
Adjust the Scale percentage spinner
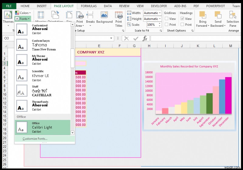(160, 25)
